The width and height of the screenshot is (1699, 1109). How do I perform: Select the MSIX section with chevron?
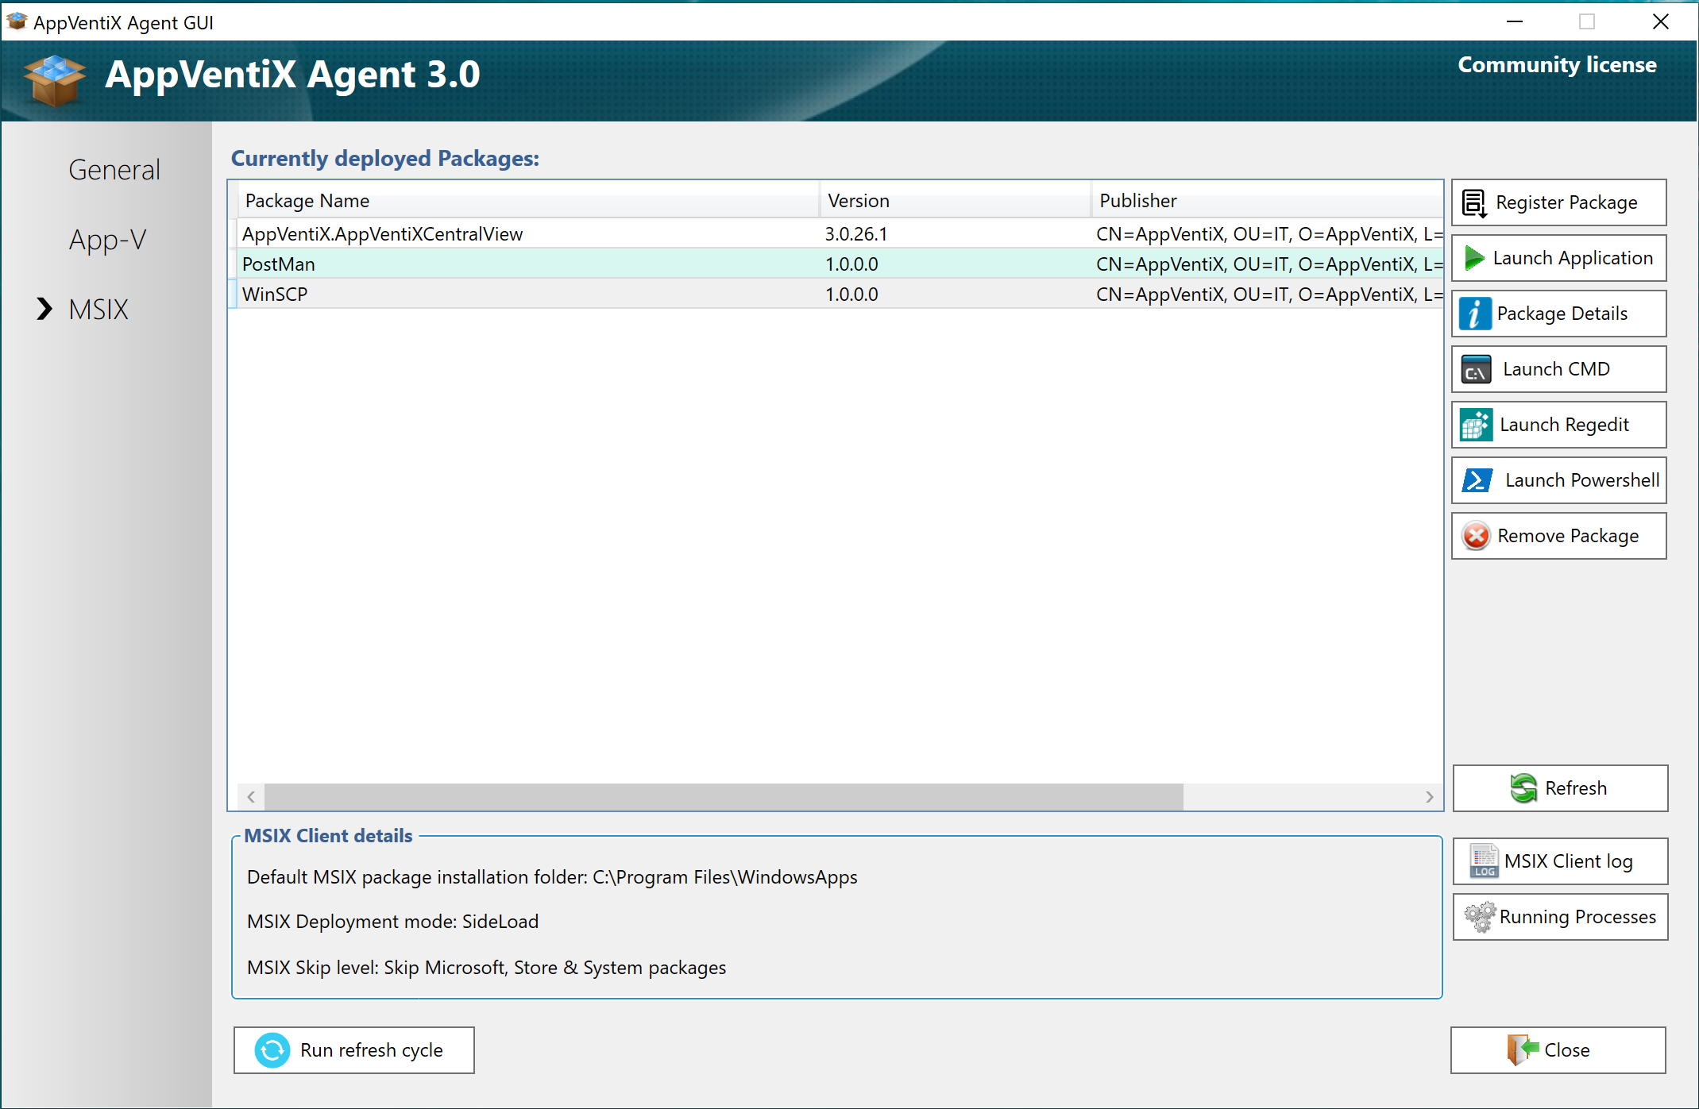click(98, 310)
